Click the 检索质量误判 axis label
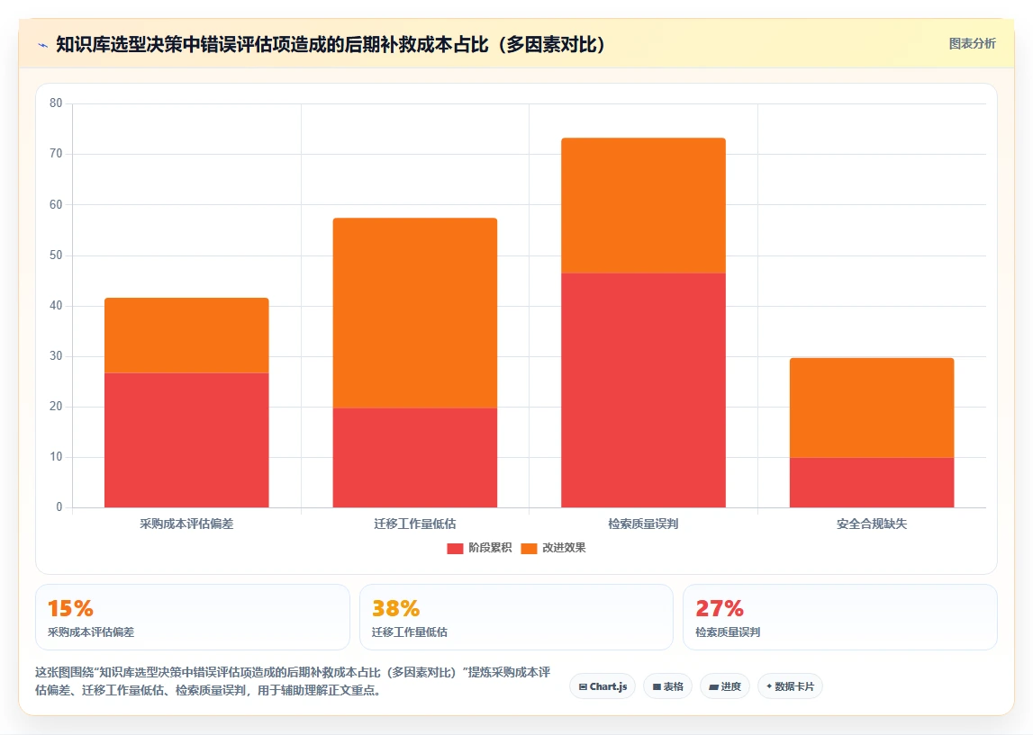1033x735 pixels. point(644,524)
